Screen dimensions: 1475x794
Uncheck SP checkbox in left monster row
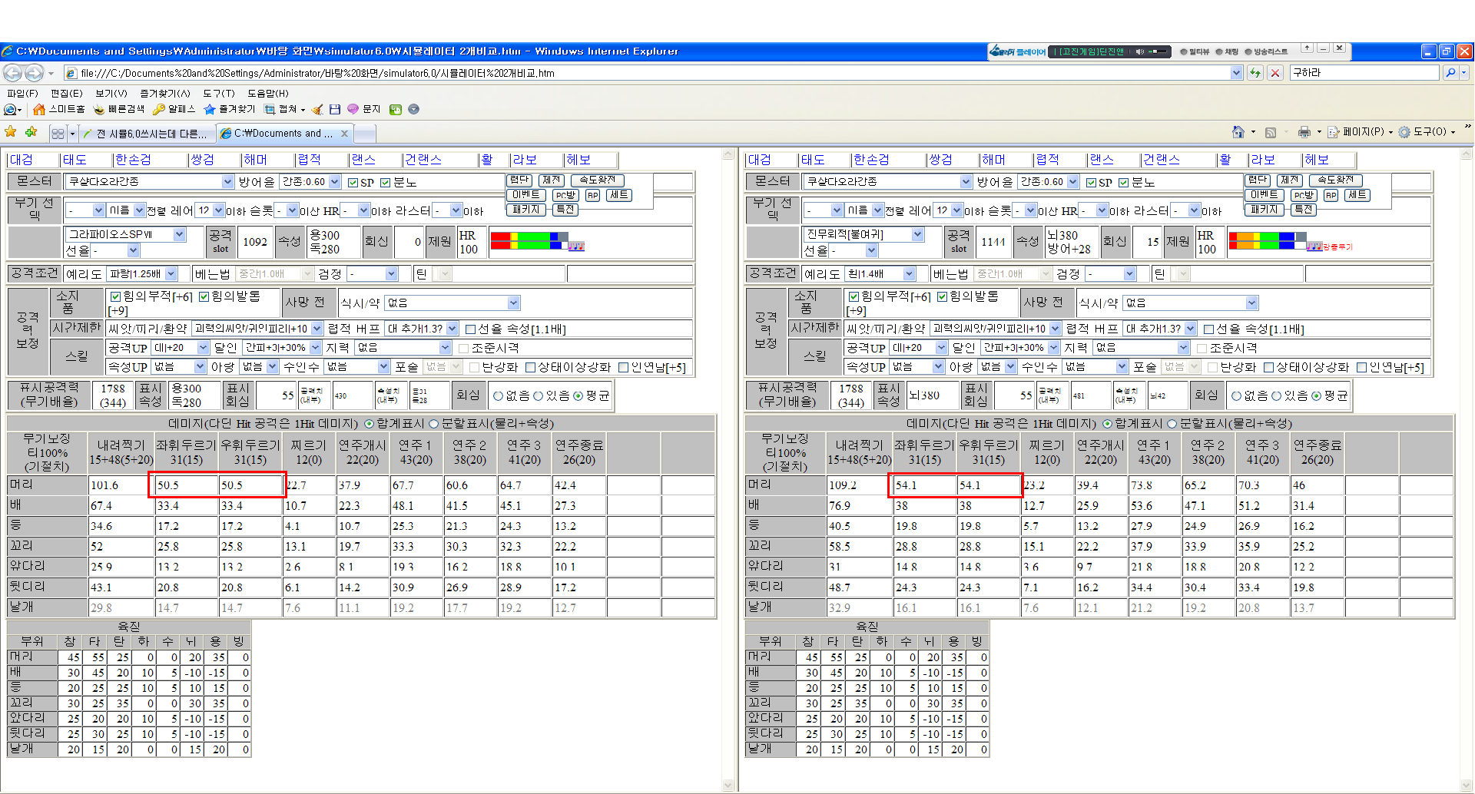point(353,183)
